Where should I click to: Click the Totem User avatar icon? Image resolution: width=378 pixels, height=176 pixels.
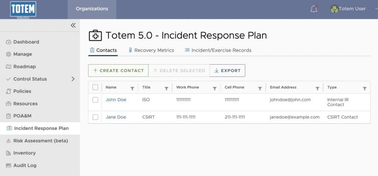point(334,9)
